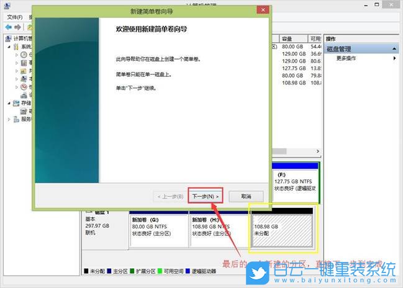Select the 新加卷 (G:) 80.00 GB partition block
The width and height of the screenshot is (403, 288).
(159, 230)
